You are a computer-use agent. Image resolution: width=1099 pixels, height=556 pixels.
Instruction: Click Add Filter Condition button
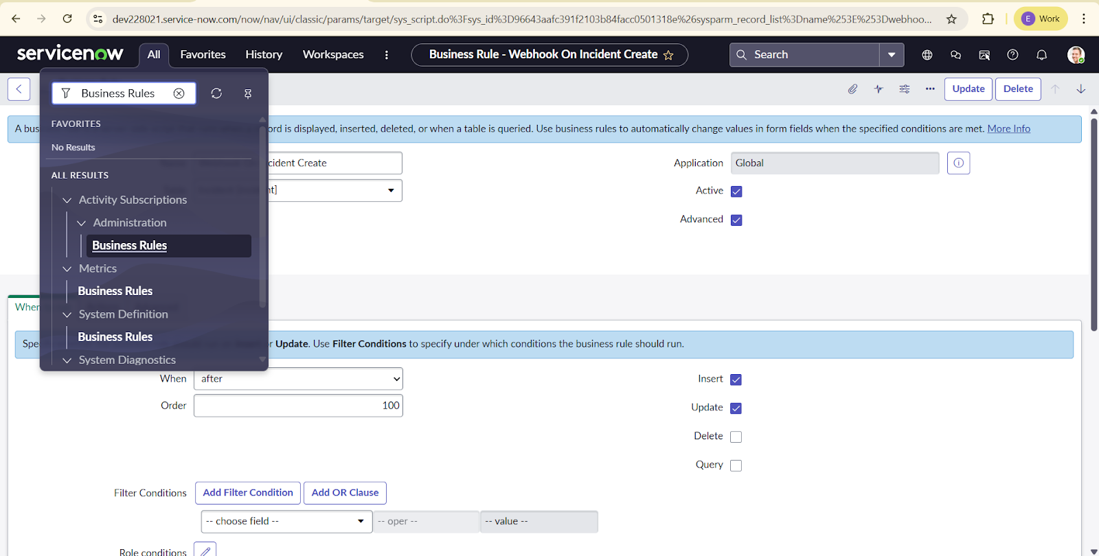(248, 493)
